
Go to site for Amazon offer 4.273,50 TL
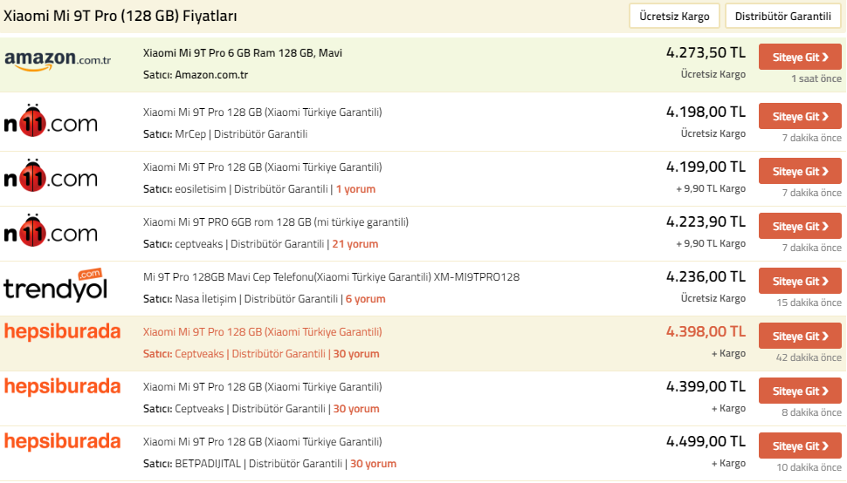(800, 58)
